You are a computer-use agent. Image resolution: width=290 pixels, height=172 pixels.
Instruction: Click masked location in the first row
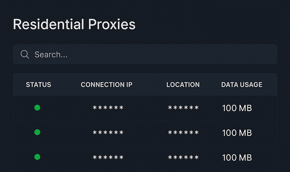183,109
